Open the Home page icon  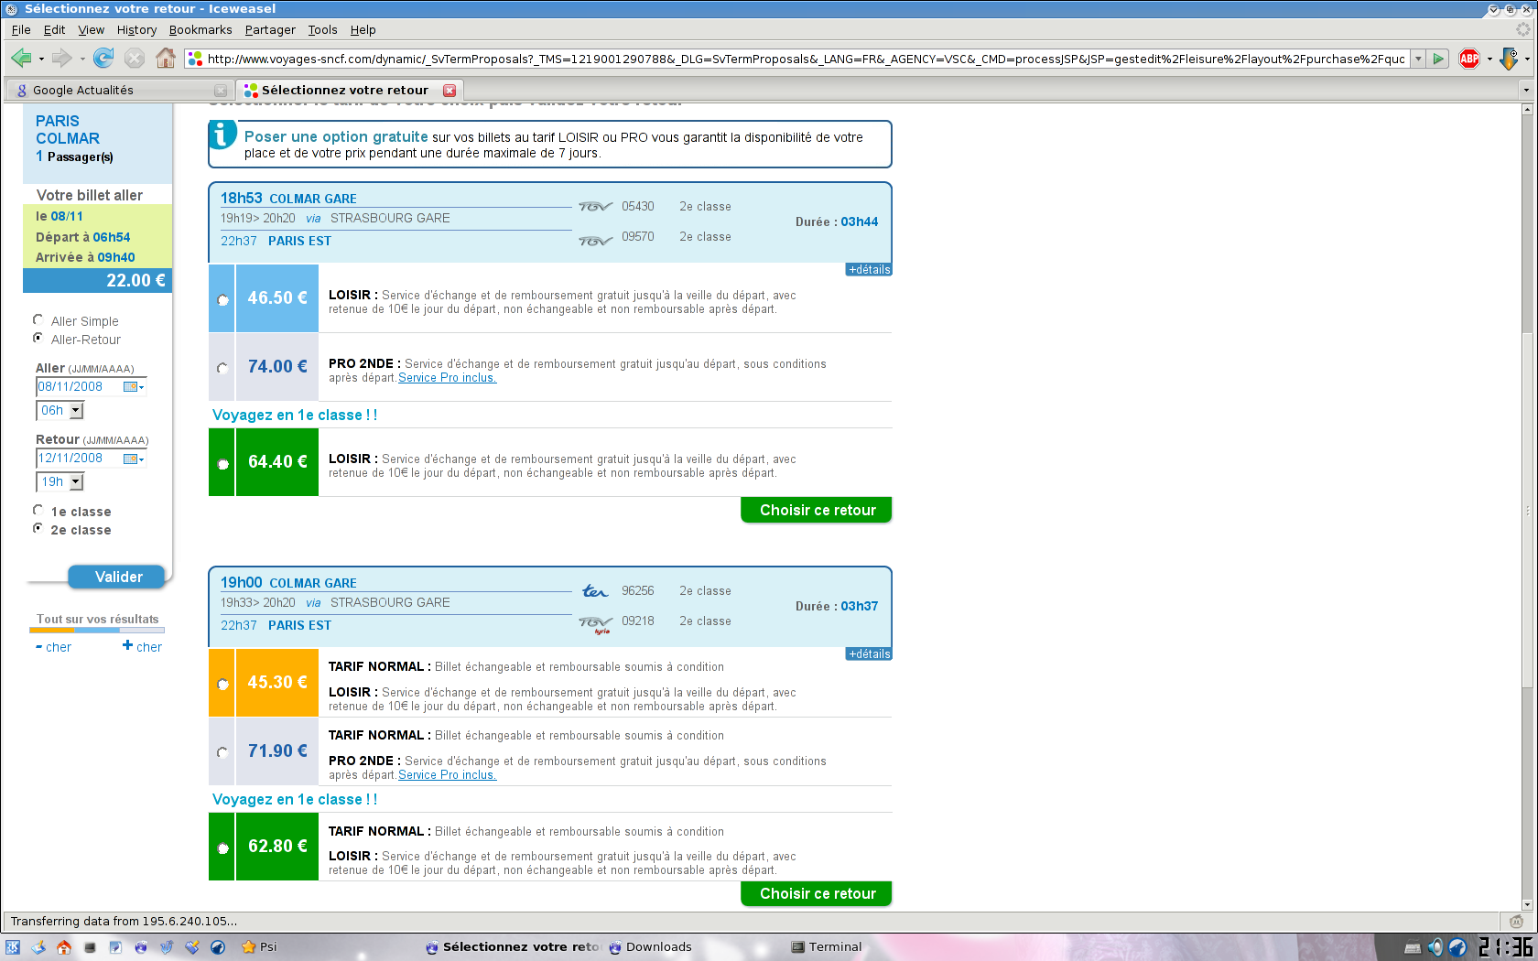tap(166, 59)
